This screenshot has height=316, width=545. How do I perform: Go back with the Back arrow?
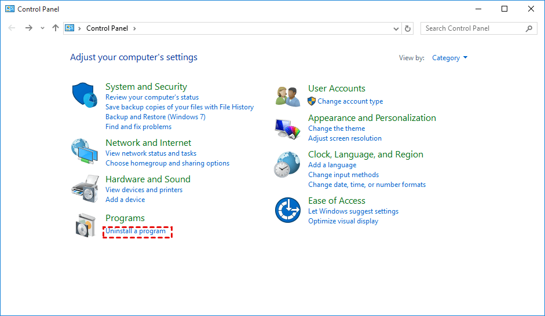[12, 28]
